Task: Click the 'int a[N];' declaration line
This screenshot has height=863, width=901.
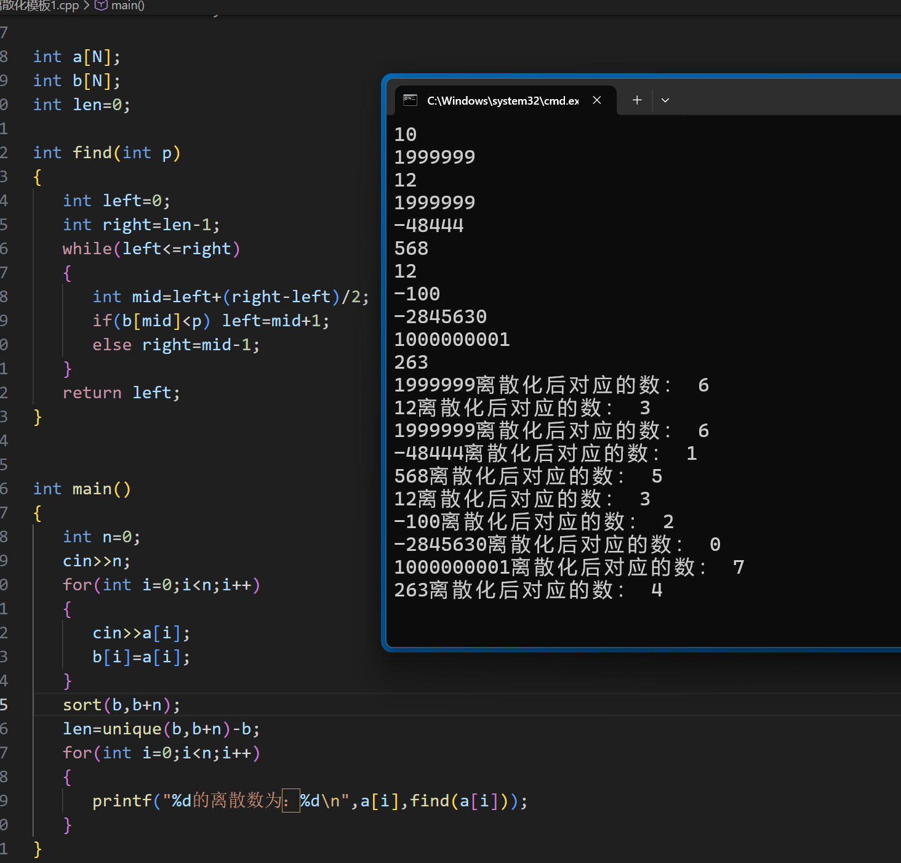Action: click(x=77, y=57)
